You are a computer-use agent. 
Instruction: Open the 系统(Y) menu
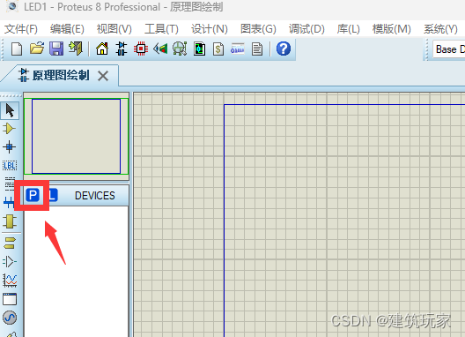(440, 29)
